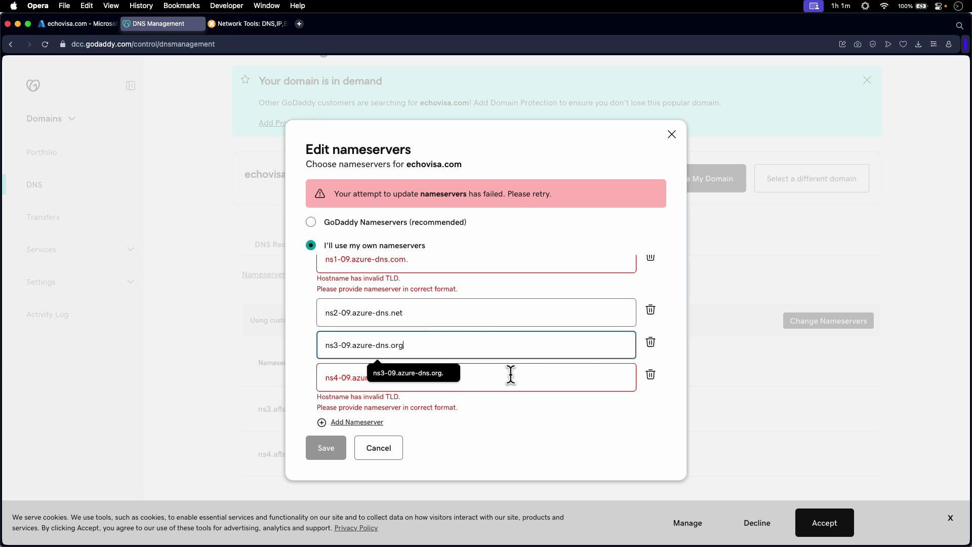The image size is (972, 547).
Task: Click the Add Nameserver link
Action: coord(357,422)
